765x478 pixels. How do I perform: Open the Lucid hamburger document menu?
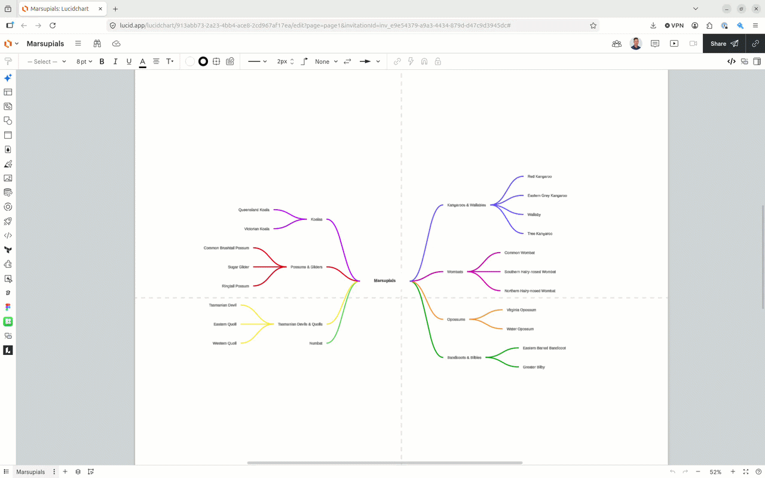78,44
